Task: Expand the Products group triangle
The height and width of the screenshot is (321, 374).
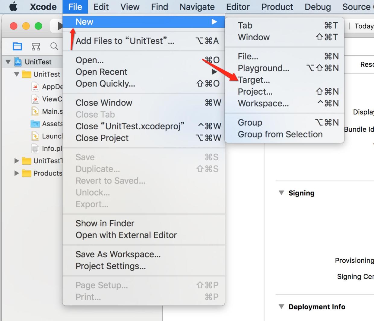Action: [17, 173]
